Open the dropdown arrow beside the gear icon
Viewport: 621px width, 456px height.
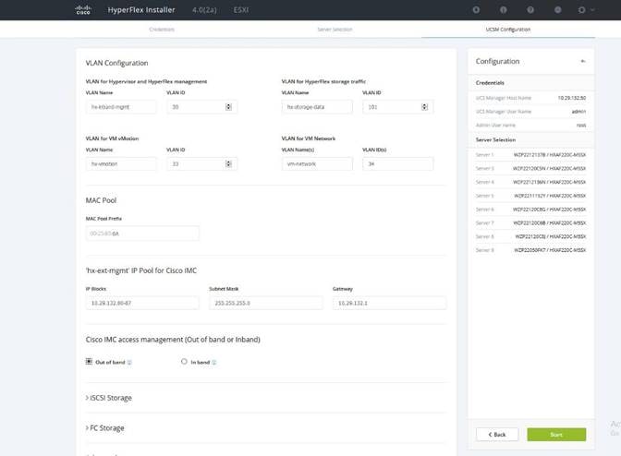(592, 10)
